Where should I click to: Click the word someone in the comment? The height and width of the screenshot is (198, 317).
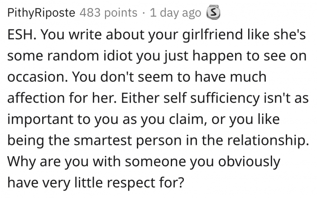[x=155, y=162]
